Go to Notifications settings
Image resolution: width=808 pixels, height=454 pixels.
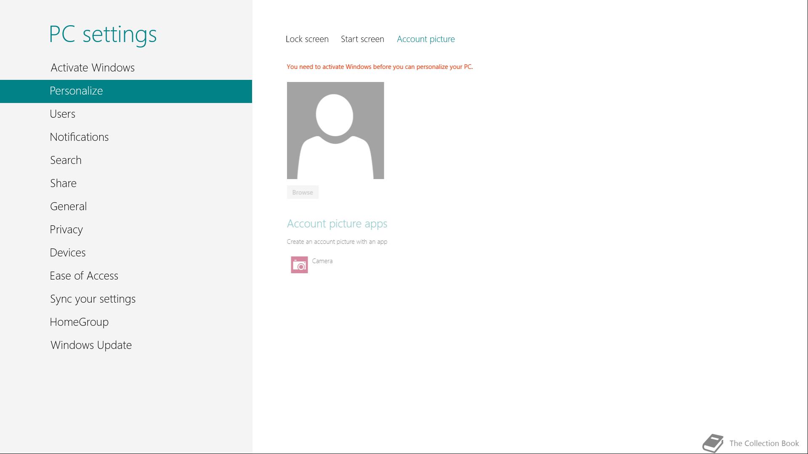(x=126, y=137)
